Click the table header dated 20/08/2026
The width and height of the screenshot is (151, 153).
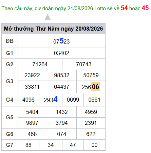pyautogui.click(x=53, y=29)
